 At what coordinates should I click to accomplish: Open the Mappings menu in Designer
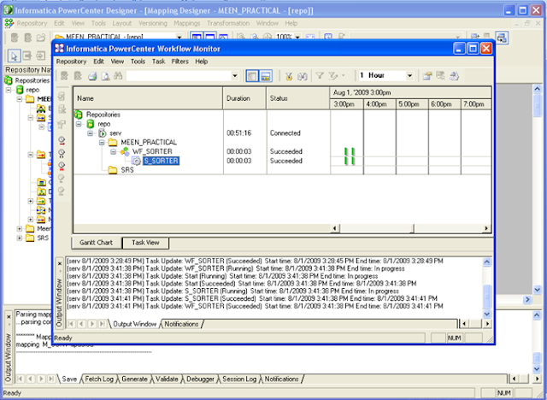click(186, 23)
